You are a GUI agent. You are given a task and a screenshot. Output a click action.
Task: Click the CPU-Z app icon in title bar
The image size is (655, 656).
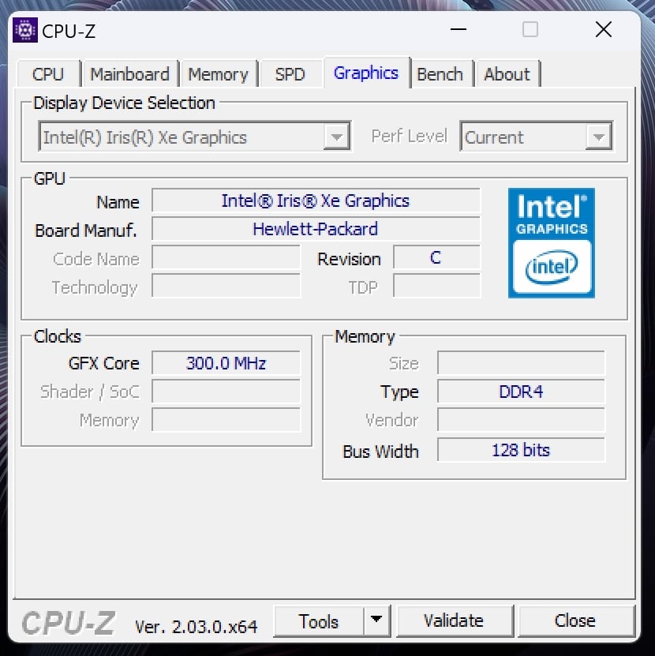point(25,30)
